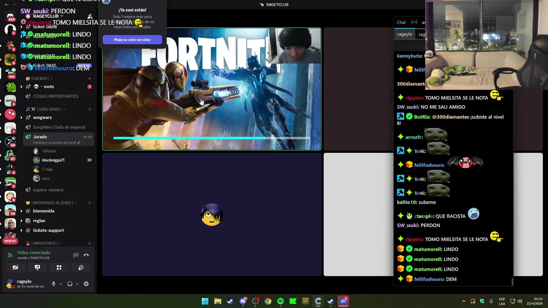
Task: Click Mejorar este servidor button
Action: pyautogui.click(x=132, y=40)
